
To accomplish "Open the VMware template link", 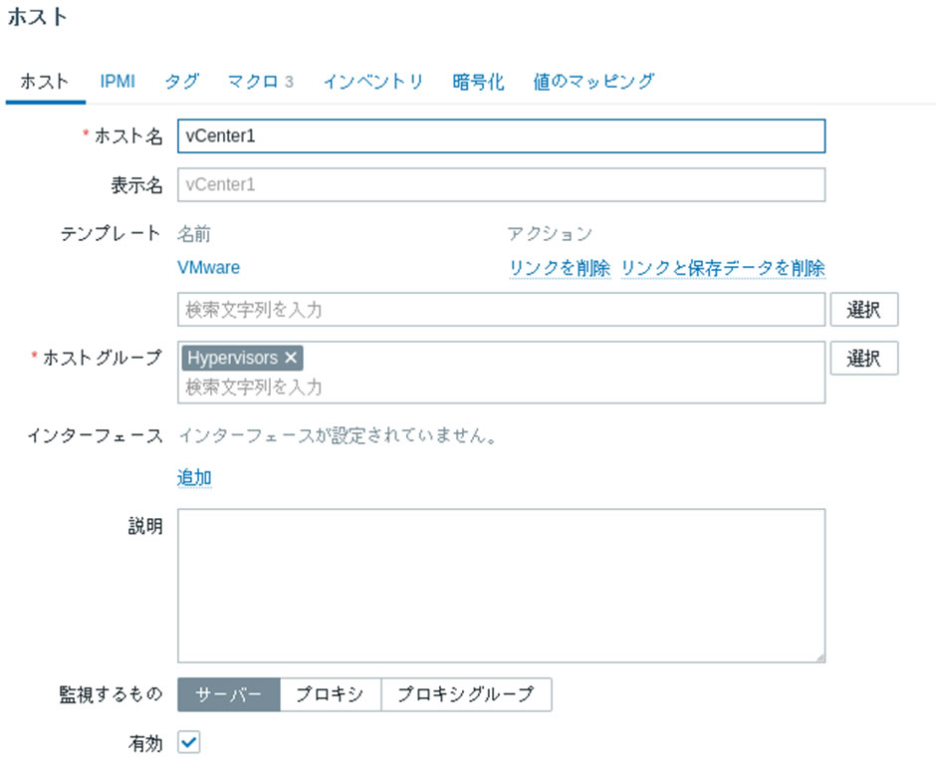I will pos(208,267).
